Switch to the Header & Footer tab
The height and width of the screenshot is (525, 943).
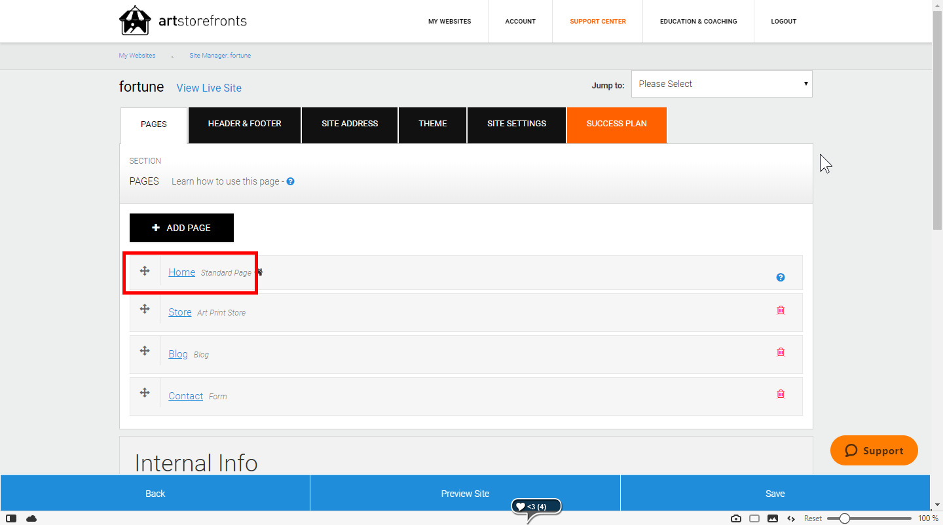pos(244,123)
